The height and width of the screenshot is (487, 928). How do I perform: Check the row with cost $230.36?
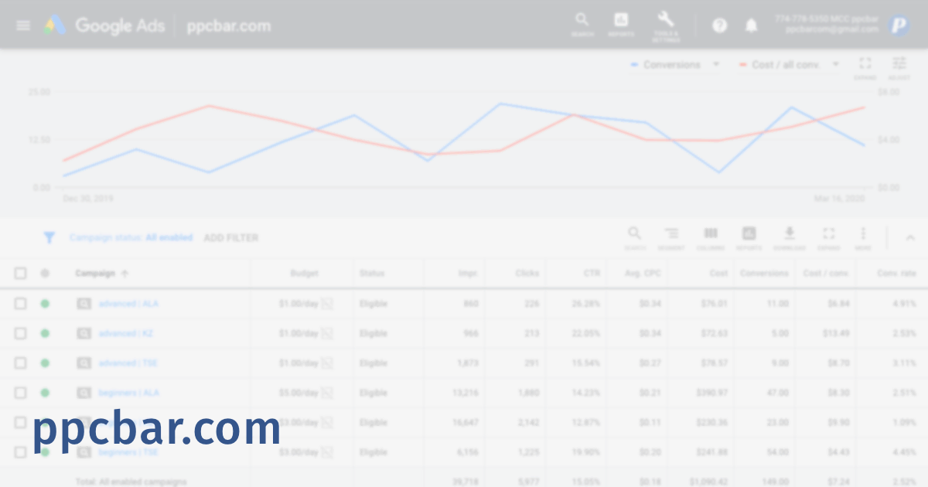coord(21,423)
